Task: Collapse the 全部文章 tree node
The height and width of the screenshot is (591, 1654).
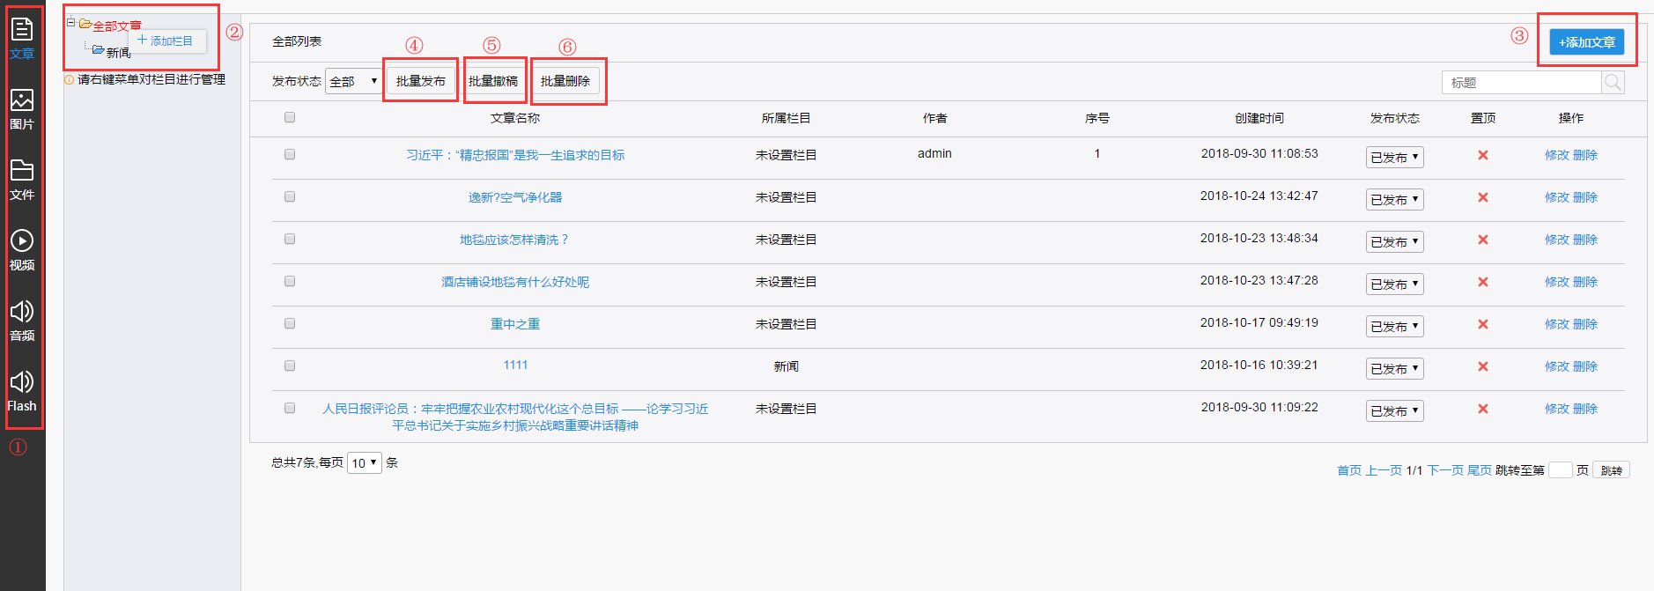Action: pos(70,23)
